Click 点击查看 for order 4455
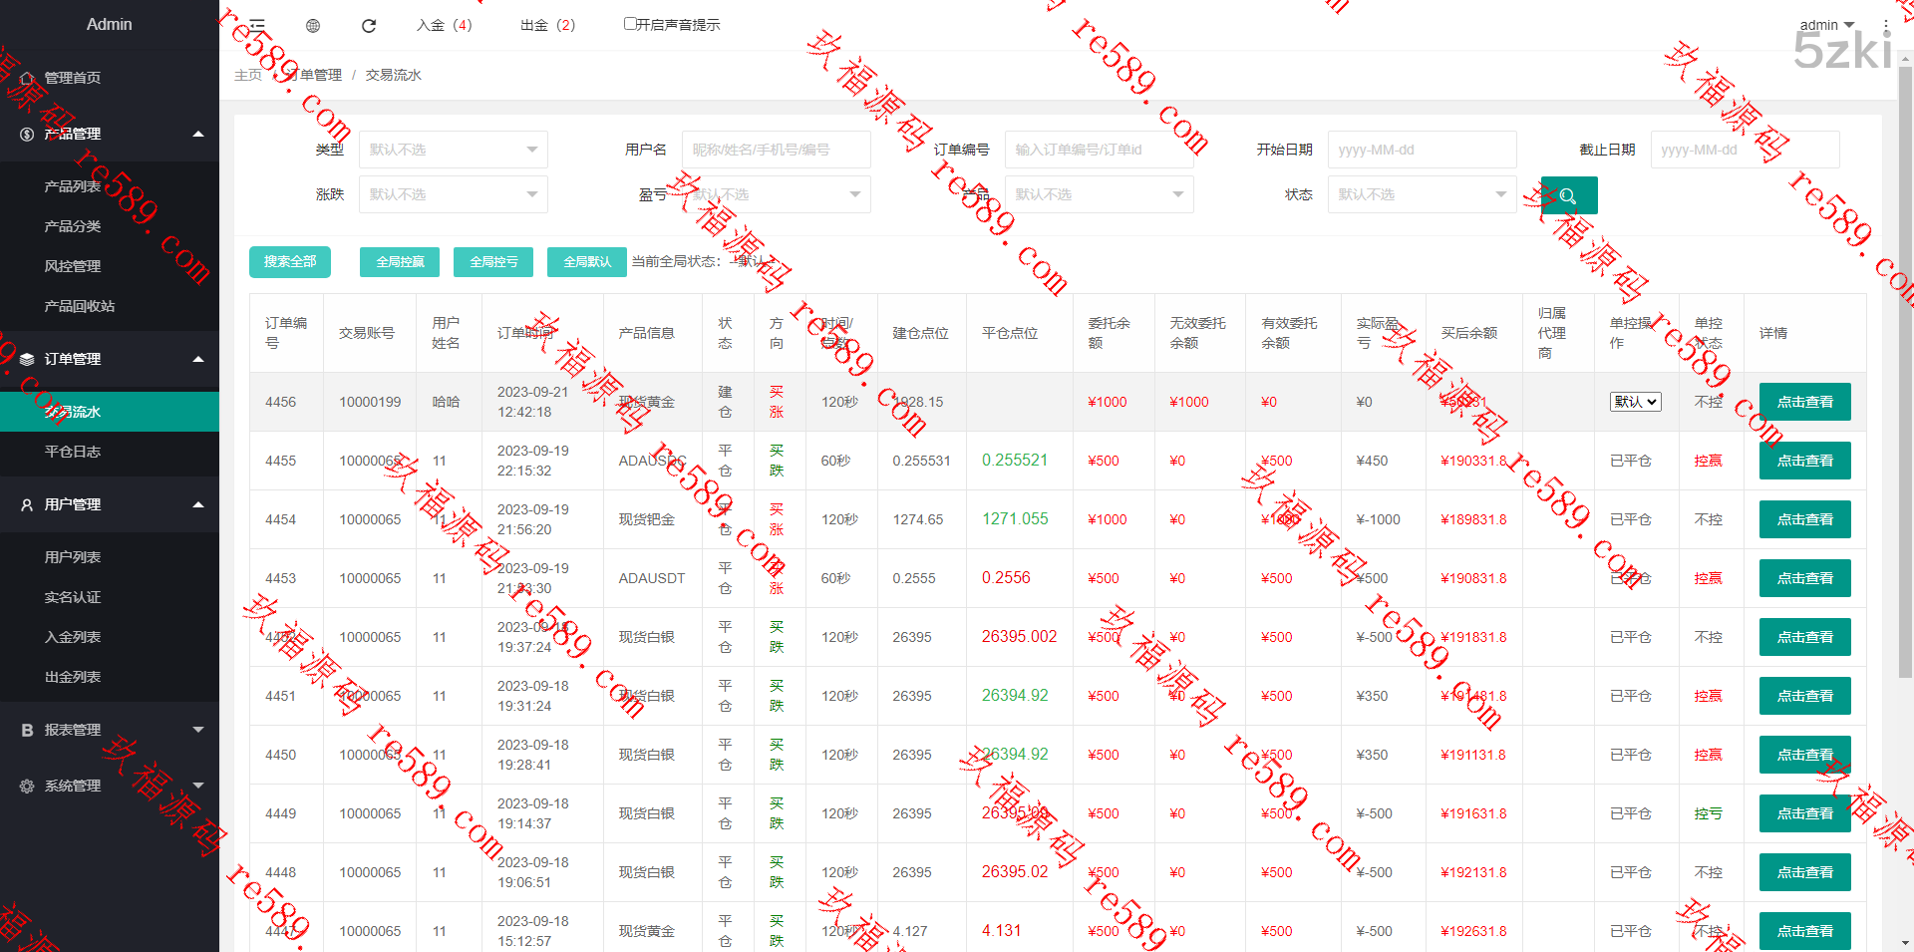The width and height of the screenshot is (1914, 952). (1804, 461)
